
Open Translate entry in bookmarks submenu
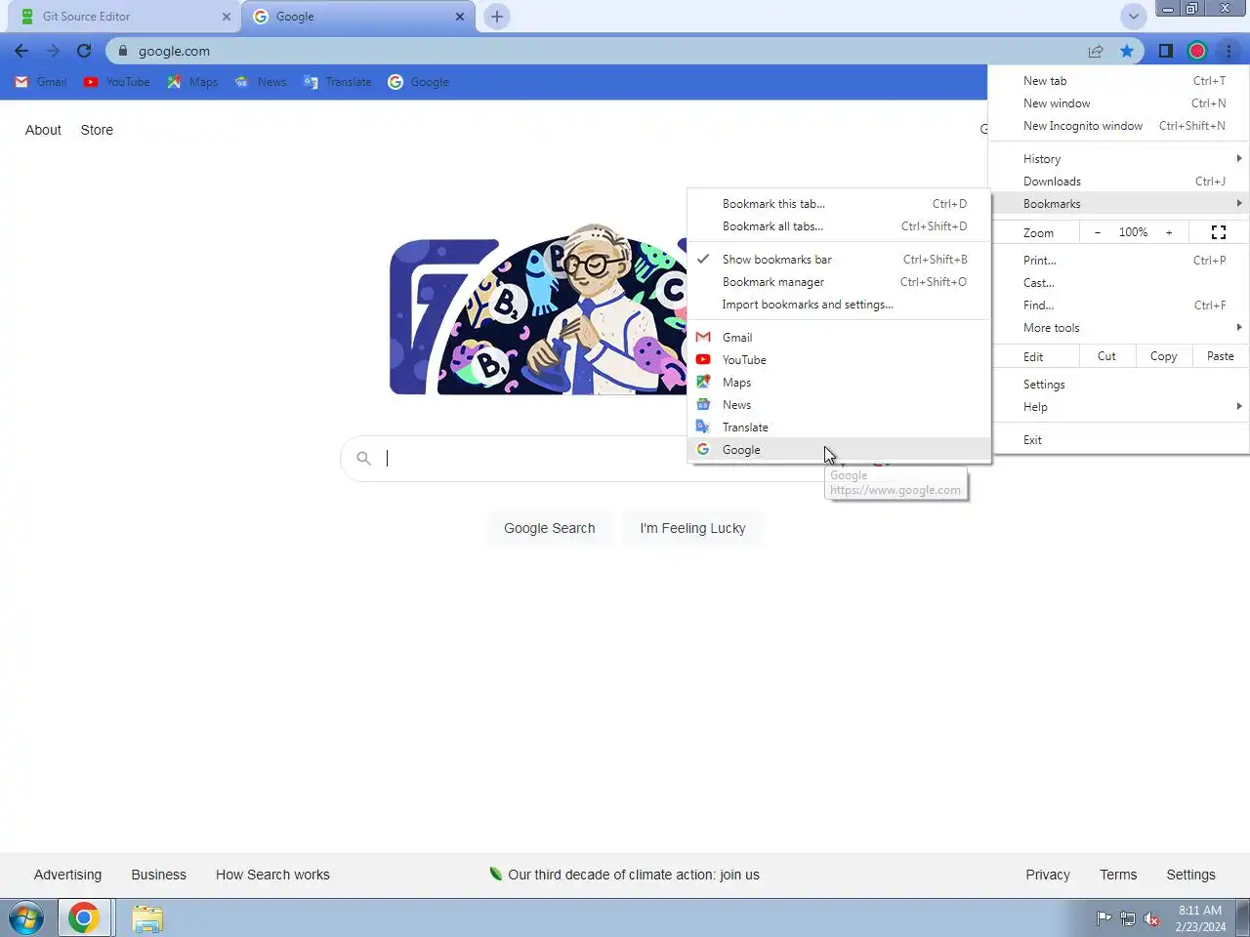(x=839, y=428)
